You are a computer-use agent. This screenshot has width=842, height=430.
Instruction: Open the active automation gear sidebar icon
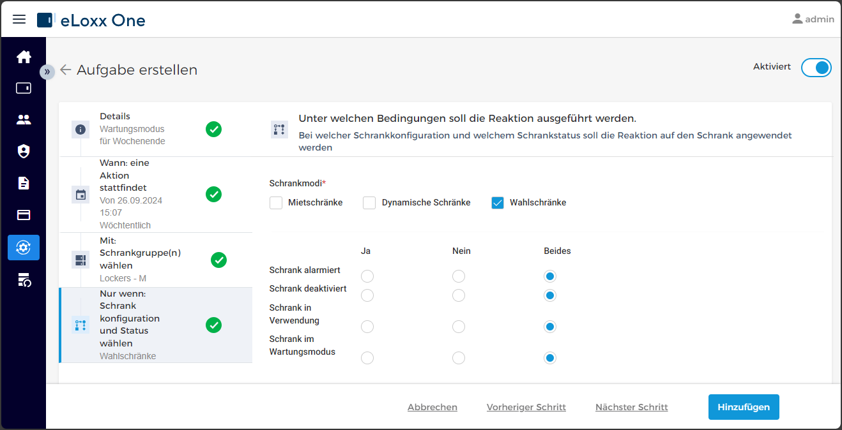24,248
